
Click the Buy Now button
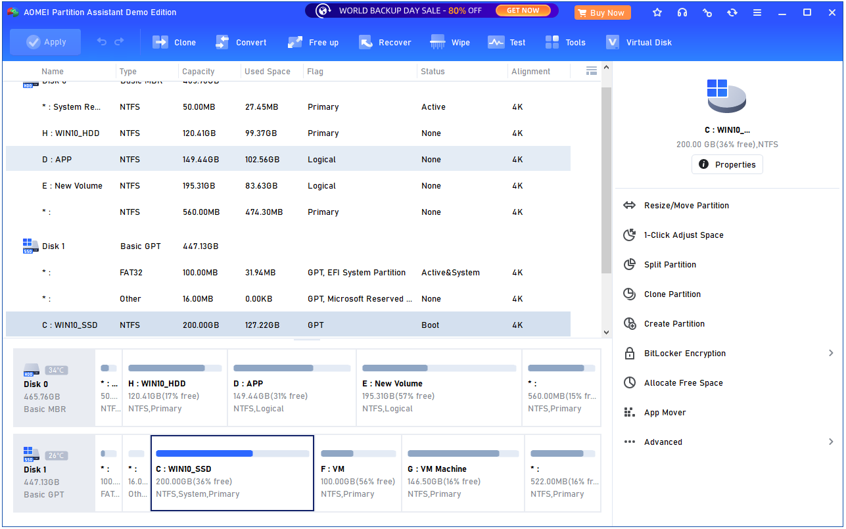tap(602, 12)
